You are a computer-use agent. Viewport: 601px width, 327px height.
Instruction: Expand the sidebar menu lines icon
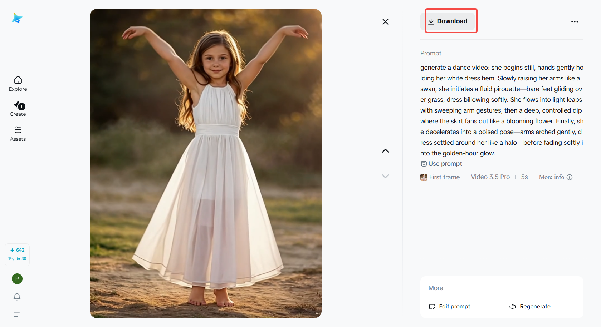pyautogui.click(x=17, y=314)
